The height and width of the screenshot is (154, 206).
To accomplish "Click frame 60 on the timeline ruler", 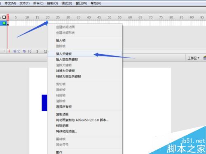I will coord(130,17).
